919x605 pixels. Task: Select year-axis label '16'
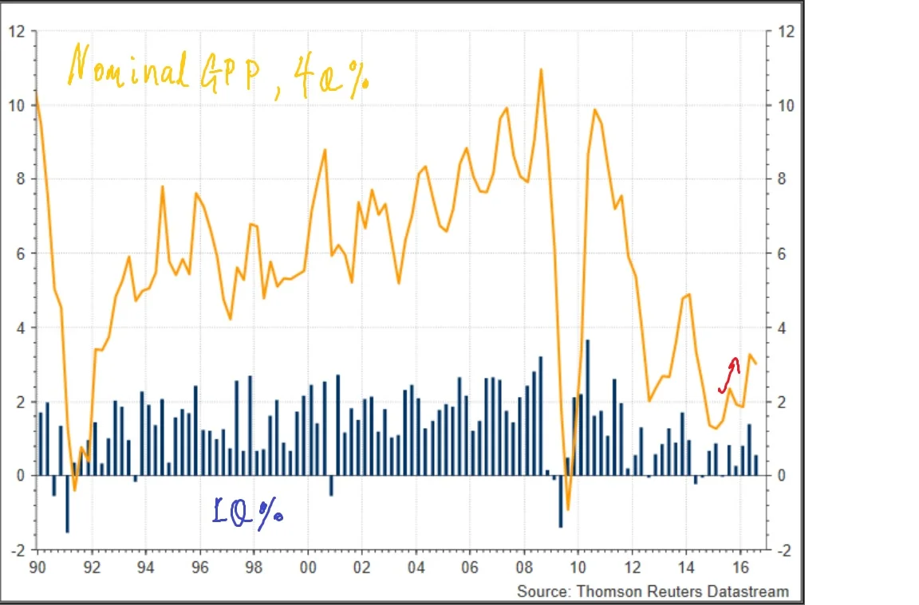click(740, 567)
